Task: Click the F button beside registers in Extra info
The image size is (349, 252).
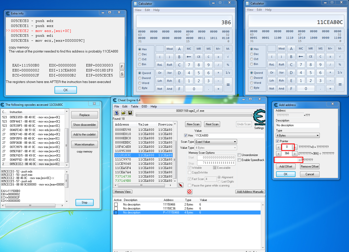Action: 122,66
